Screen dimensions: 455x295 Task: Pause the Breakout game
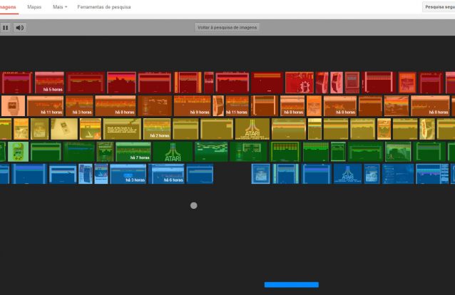click(x=5, y=28)
